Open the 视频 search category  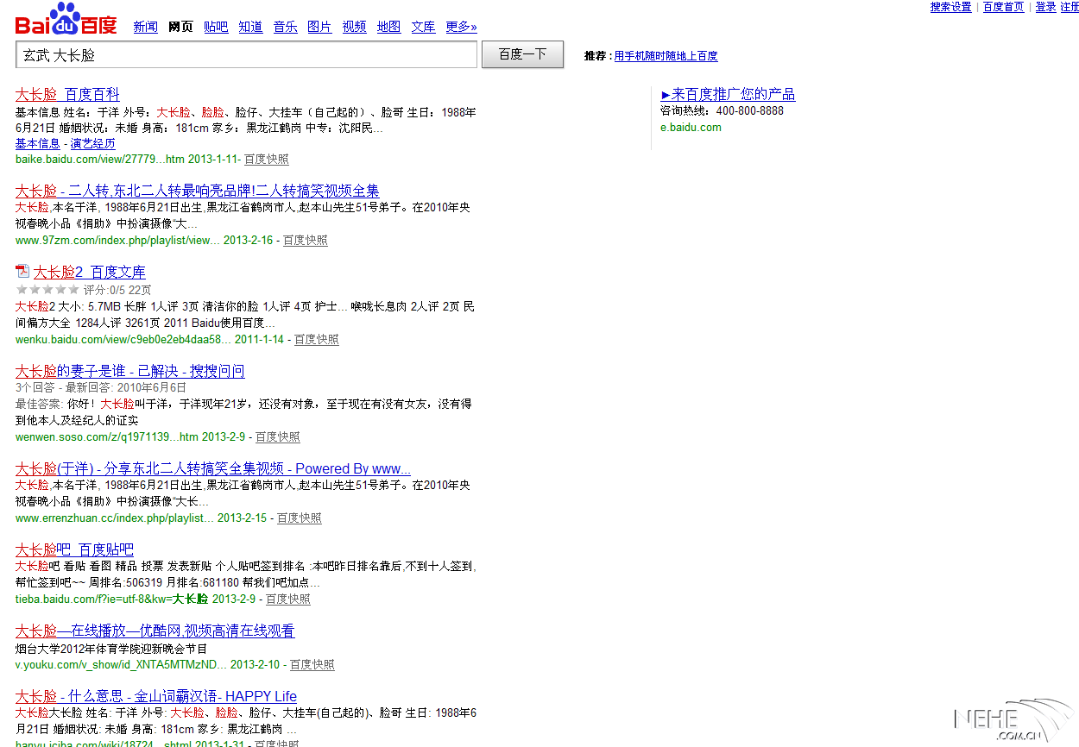coord(354,27)
